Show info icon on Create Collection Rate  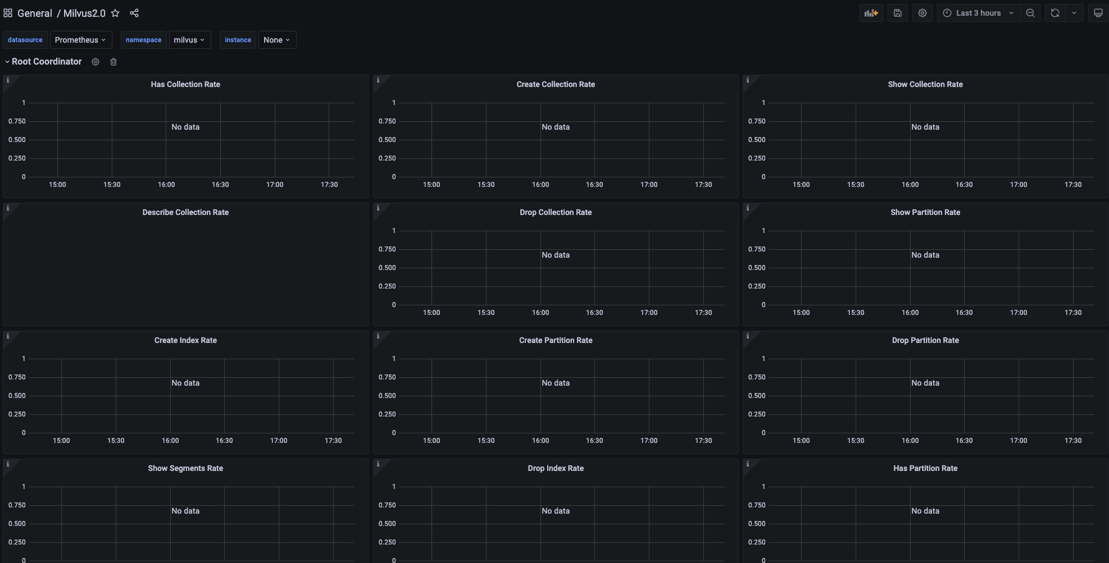click(378, 80)
